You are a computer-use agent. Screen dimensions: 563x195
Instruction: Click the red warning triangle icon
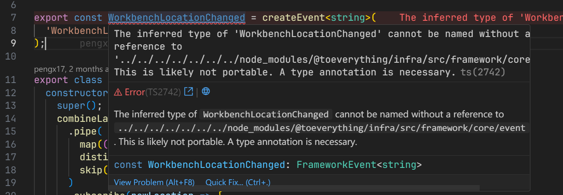118,92
